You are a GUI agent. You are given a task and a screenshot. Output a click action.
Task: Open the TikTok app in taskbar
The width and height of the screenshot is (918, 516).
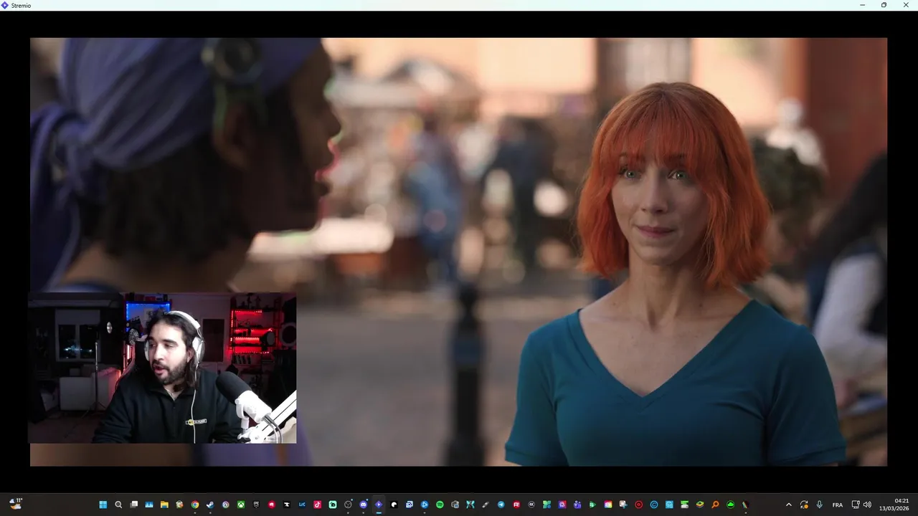(x=317, y=505)
